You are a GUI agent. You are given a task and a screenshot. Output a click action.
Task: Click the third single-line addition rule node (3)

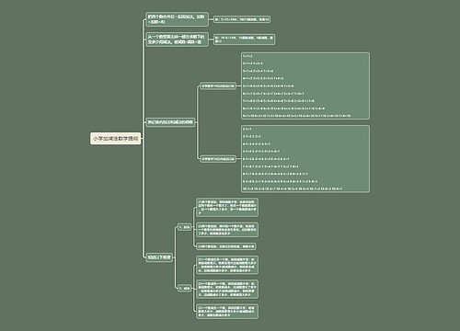tap(226, 246)
